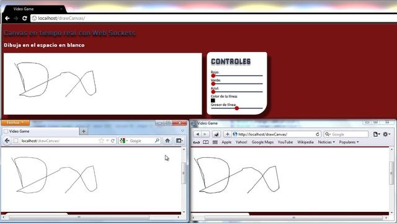Go back in the Chrome window
397x223 pixels.
coord(7,18)
